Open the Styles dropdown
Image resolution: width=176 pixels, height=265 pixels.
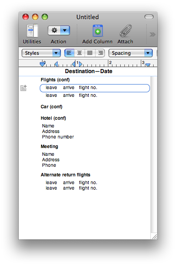click(41, 53)
